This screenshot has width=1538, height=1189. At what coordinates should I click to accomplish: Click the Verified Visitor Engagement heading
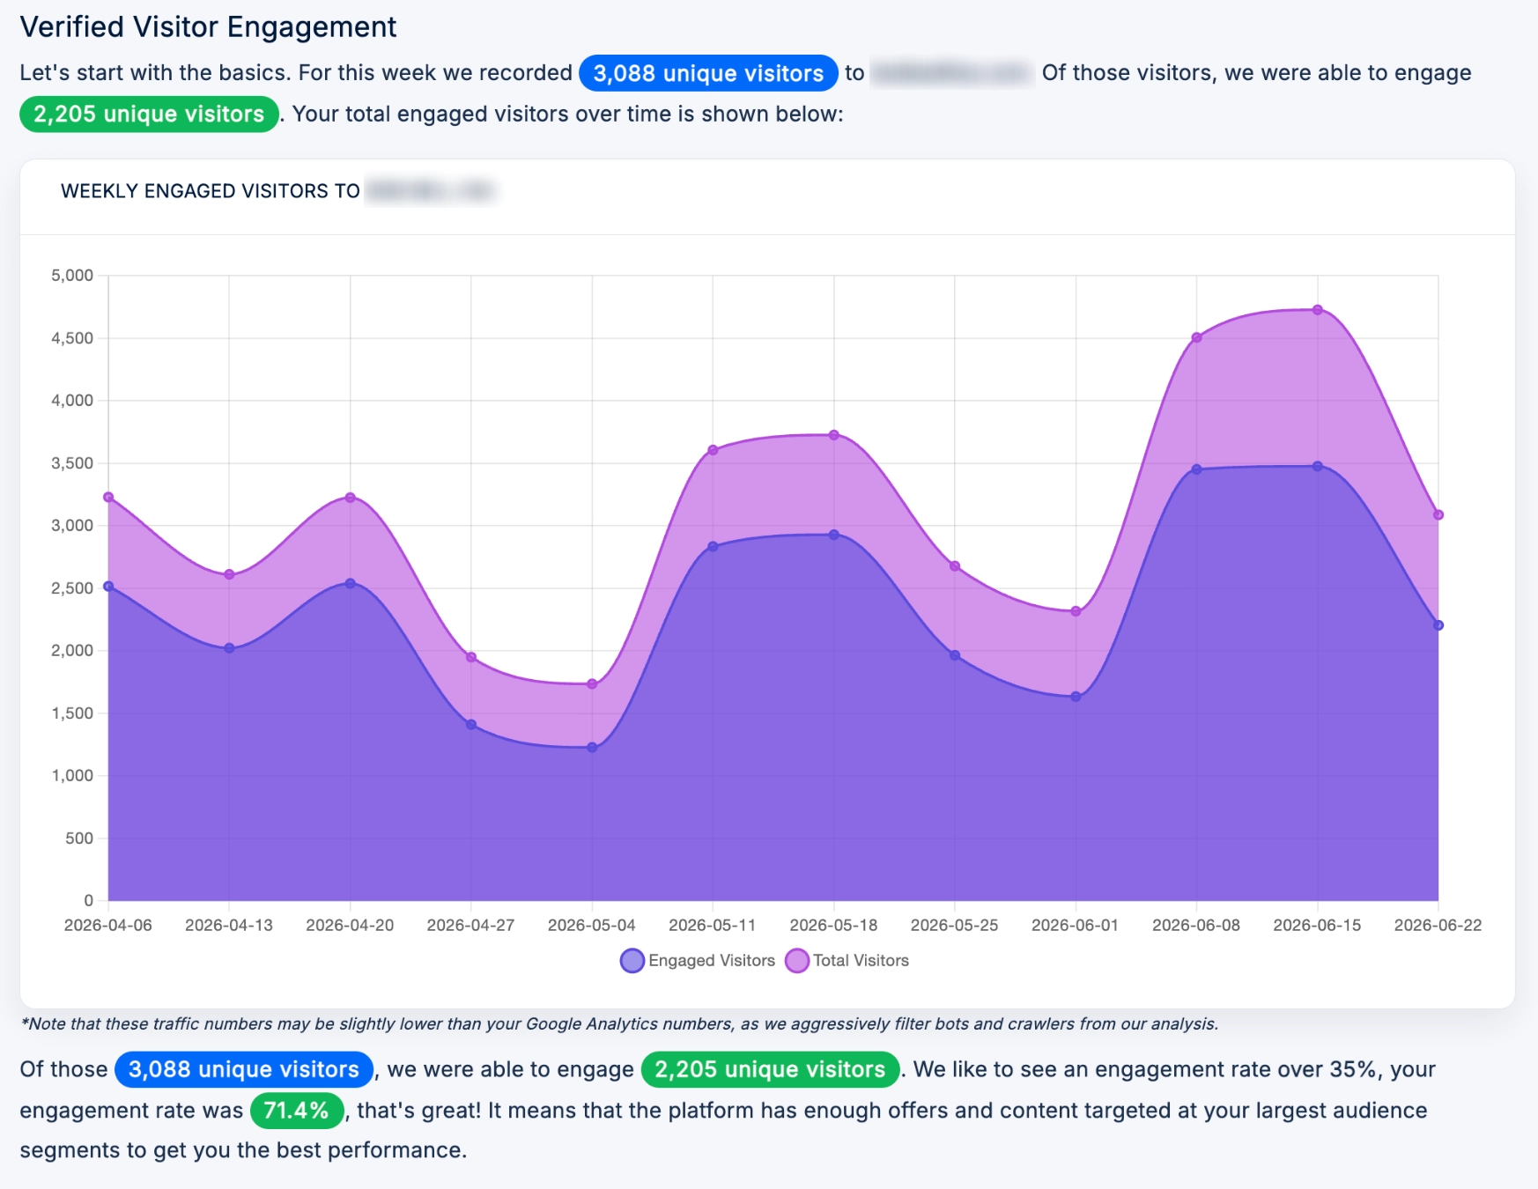208,27
